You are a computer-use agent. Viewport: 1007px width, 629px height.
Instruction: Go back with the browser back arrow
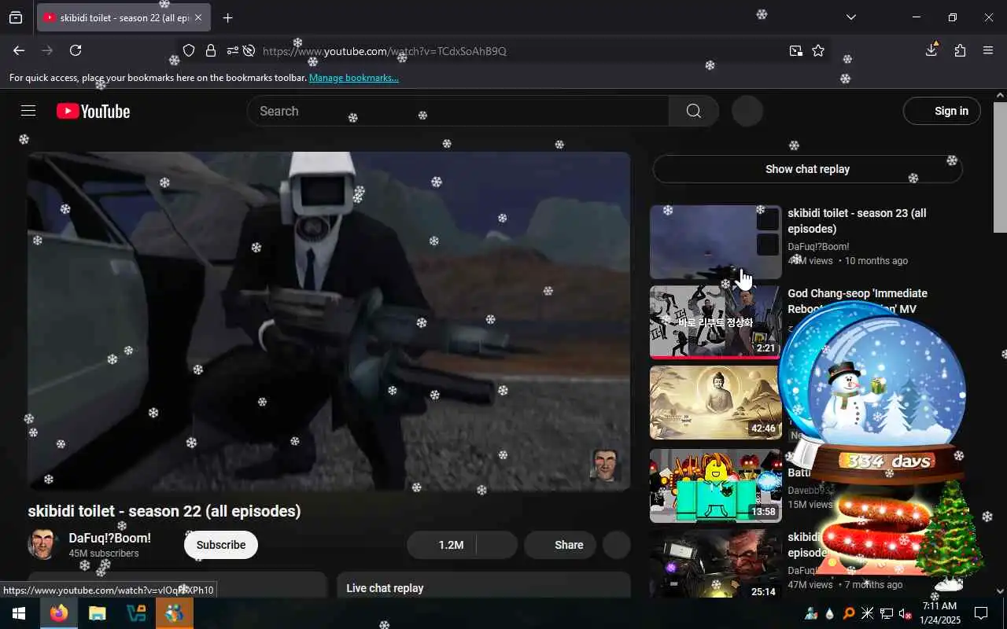(x=19, y=50)
